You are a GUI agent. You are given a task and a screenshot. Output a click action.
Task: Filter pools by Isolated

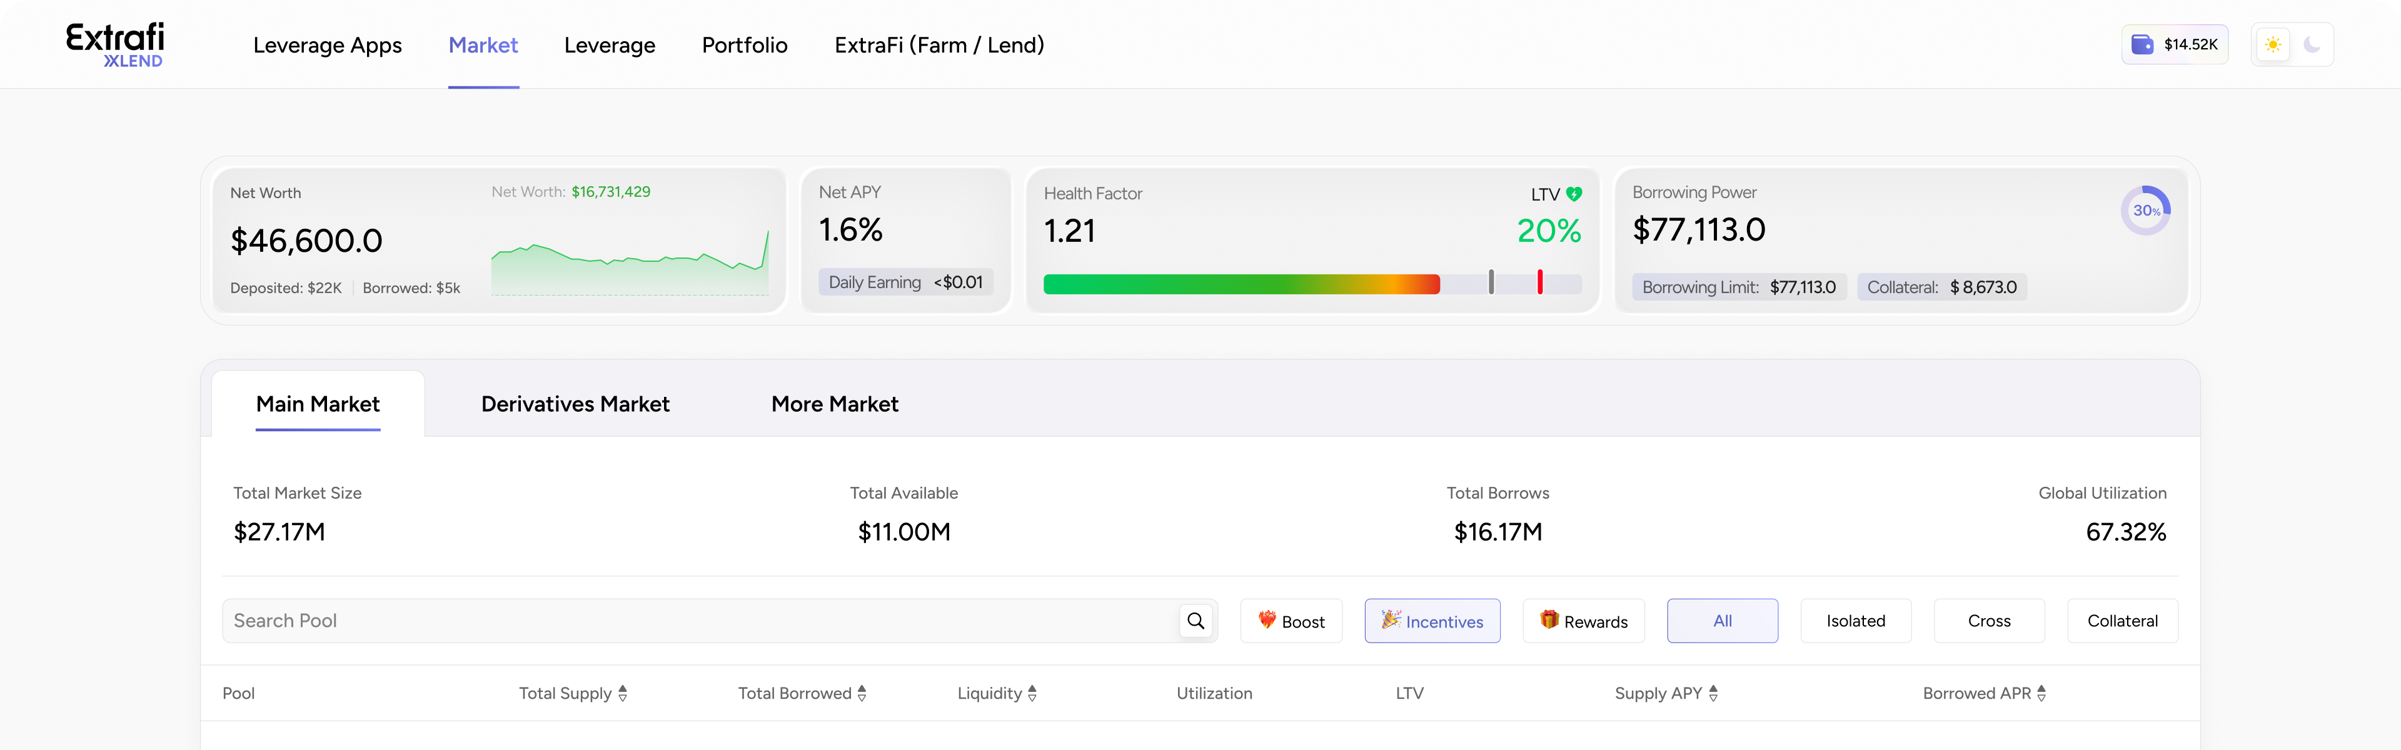(1856, 621)
